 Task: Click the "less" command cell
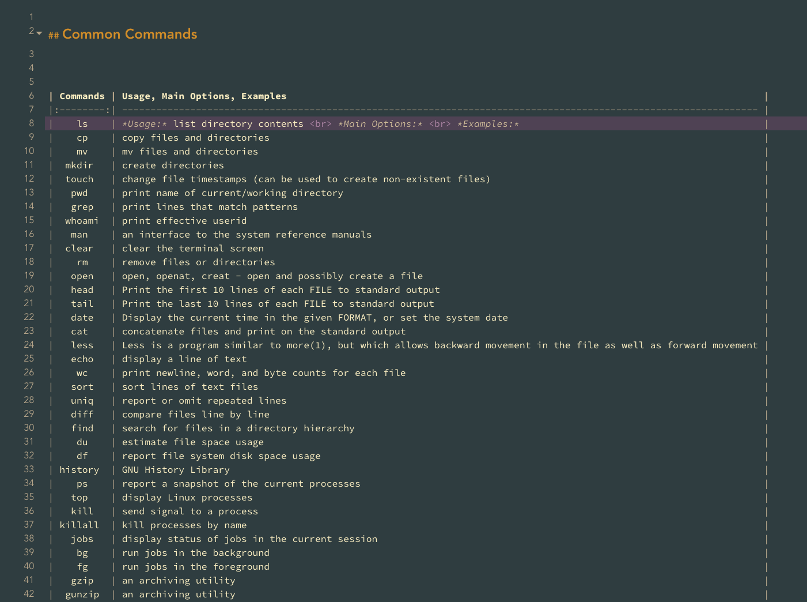click(82, 345)
